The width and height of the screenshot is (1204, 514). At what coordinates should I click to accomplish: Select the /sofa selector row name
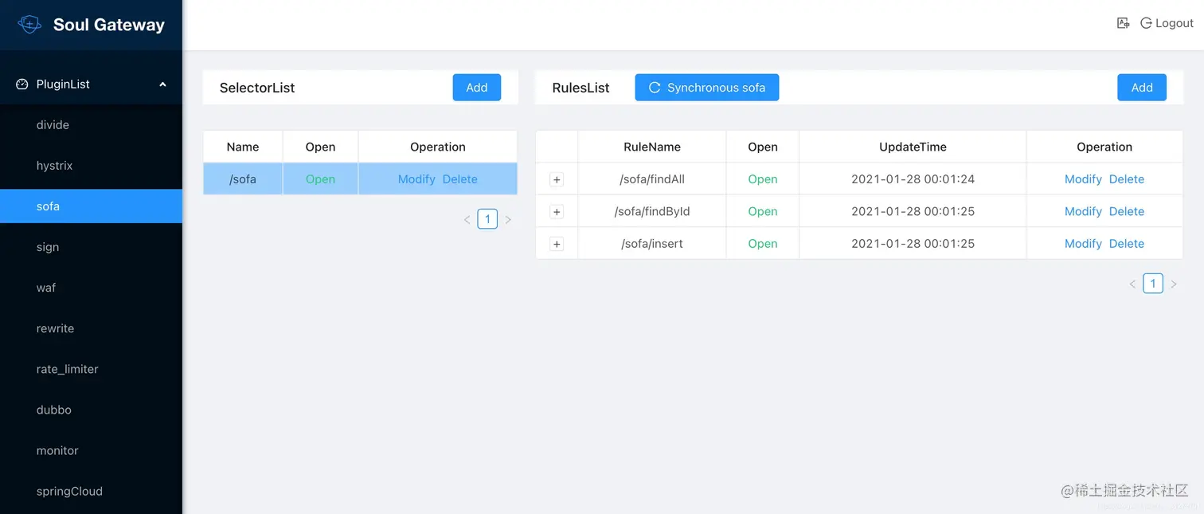coord(243,179)
